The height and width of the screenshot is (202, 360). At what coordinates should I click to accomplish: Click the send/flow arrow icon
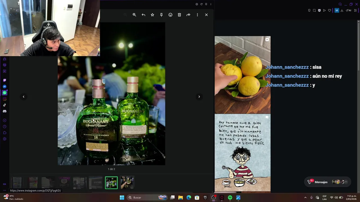tap(324, 10)
